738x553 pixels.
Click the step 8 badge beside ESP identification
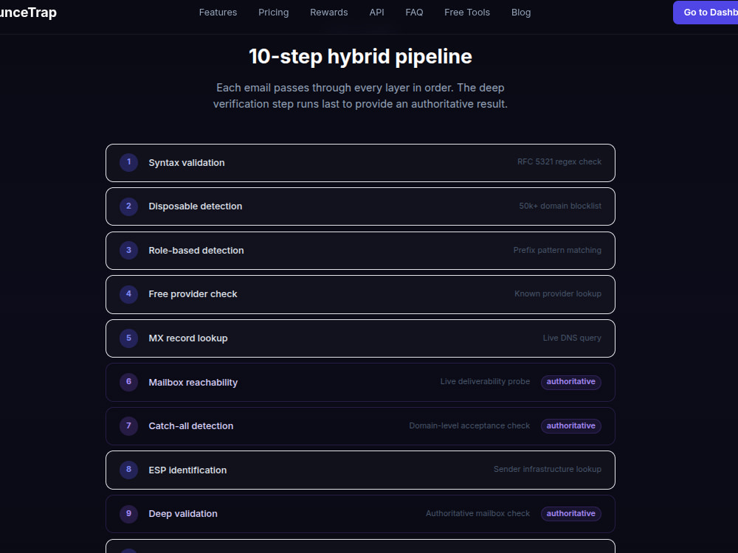128,470
